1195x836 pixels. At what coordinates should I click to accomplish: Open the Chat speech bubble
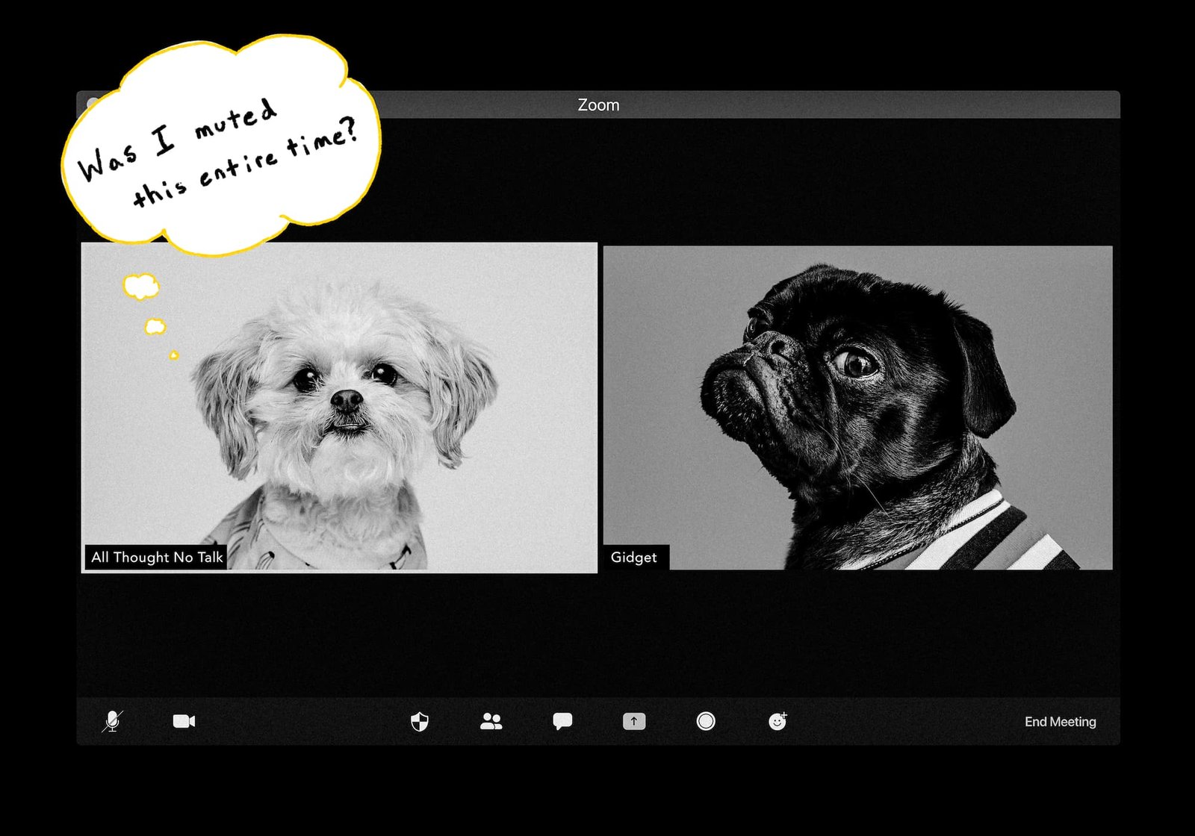point(562,721)
